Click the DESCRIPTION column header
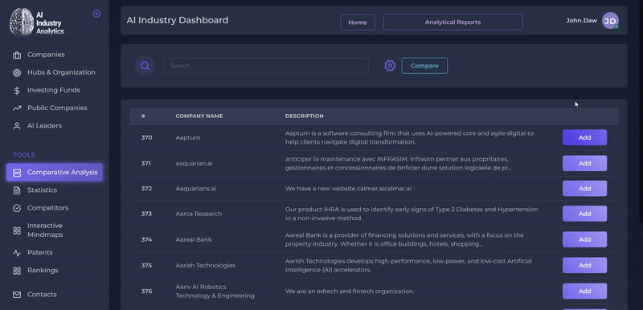Image resolution: width=643 pixels, height=310 pixels. (x=305, y=116)
